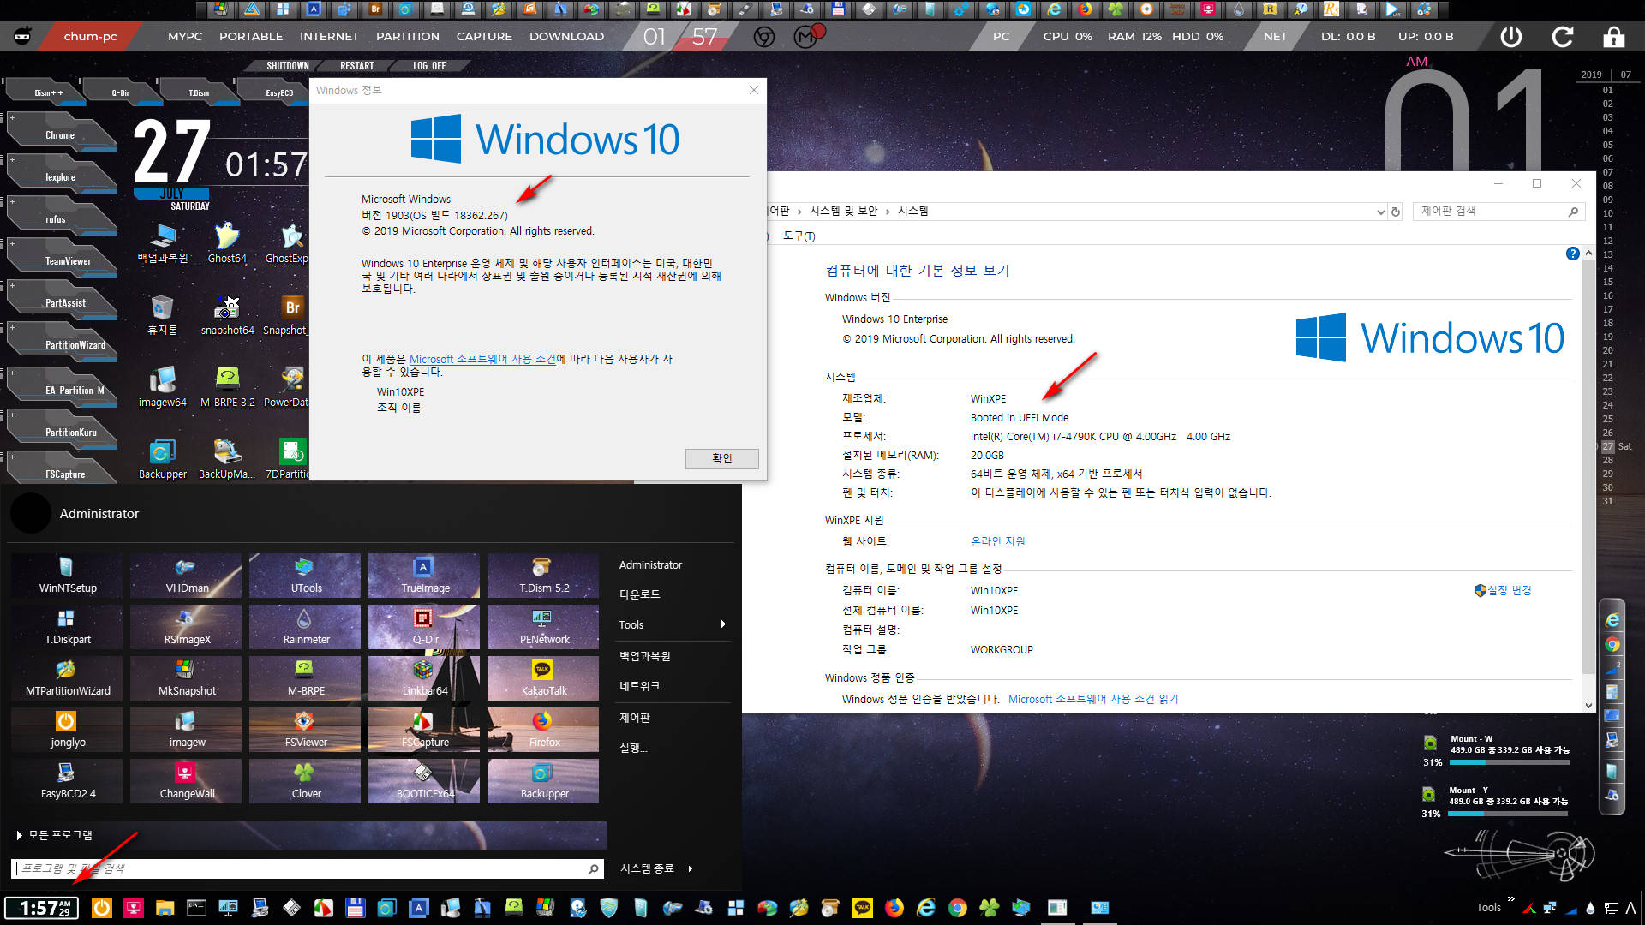Open 다운로드 in start menu list
1645x925 pixels.
point(639,594)
